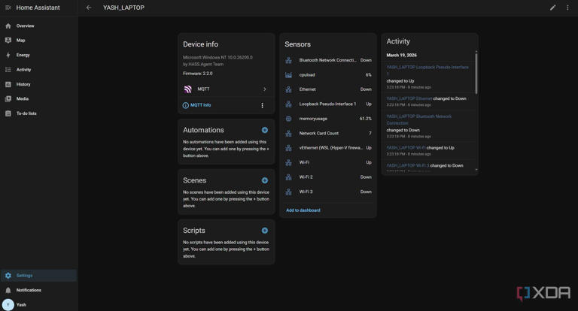Collapse the sidebar using the menu icon
Viewport: 578px width, 311px height.
click(8, 8)
